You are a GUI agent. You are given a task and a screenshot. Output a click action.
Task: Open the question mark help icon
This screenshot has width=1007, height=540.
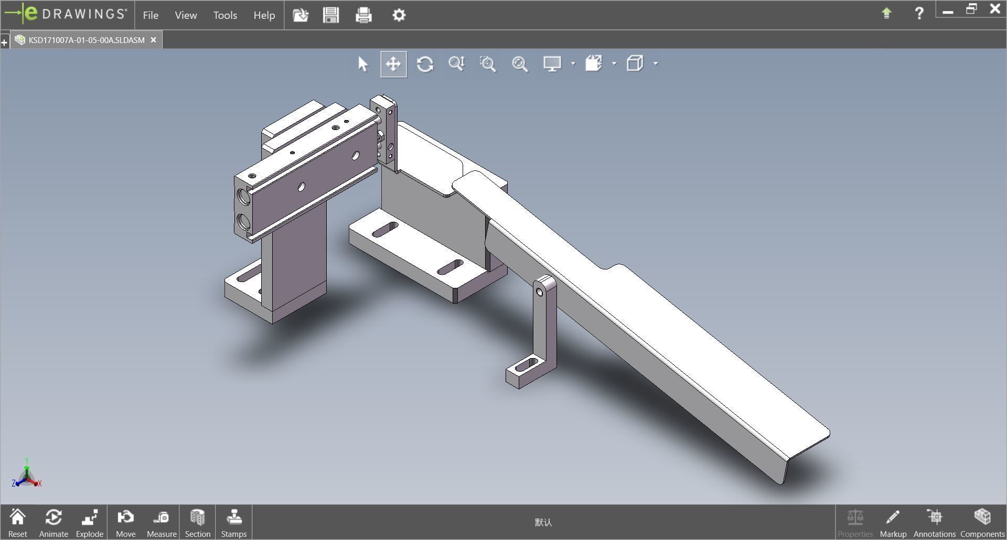[x=919, y=13]
